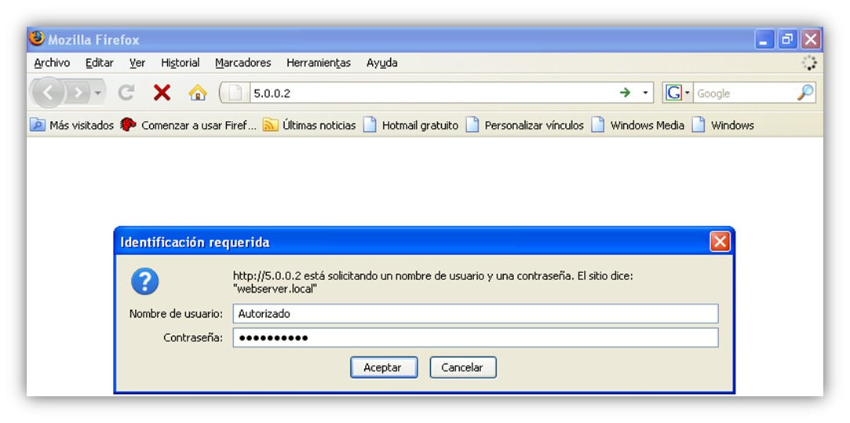Image resolution: width=850 pixels, height=423 pixels.
Task: Open the Herramientas menu
Action: click(x=319, y=63)
